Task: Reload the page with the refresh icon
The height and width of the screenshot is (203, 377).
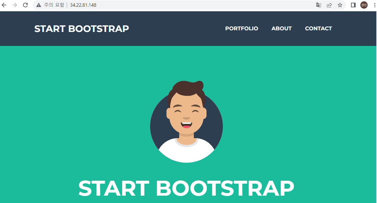Action: [25, 5]
